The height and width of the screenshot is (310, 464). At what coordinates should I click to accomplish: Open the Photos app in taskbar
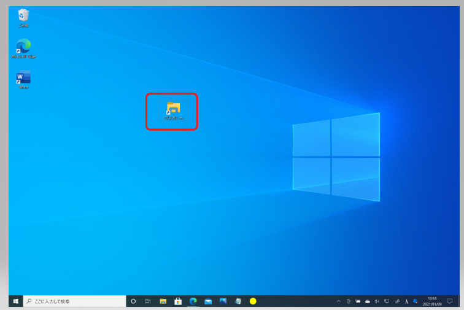coord(223,301)
